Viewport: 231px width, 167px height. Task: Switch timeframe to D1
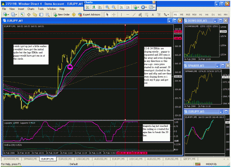(213, 14)
